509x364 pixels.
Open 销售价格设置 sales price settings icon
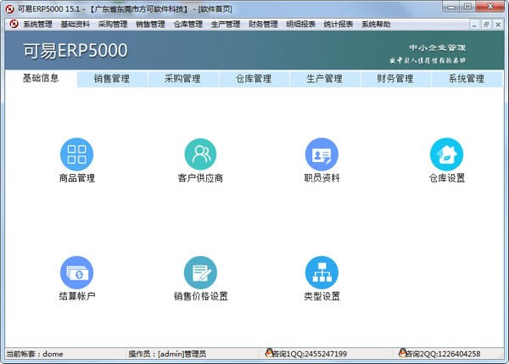click(x=200, y=272)
